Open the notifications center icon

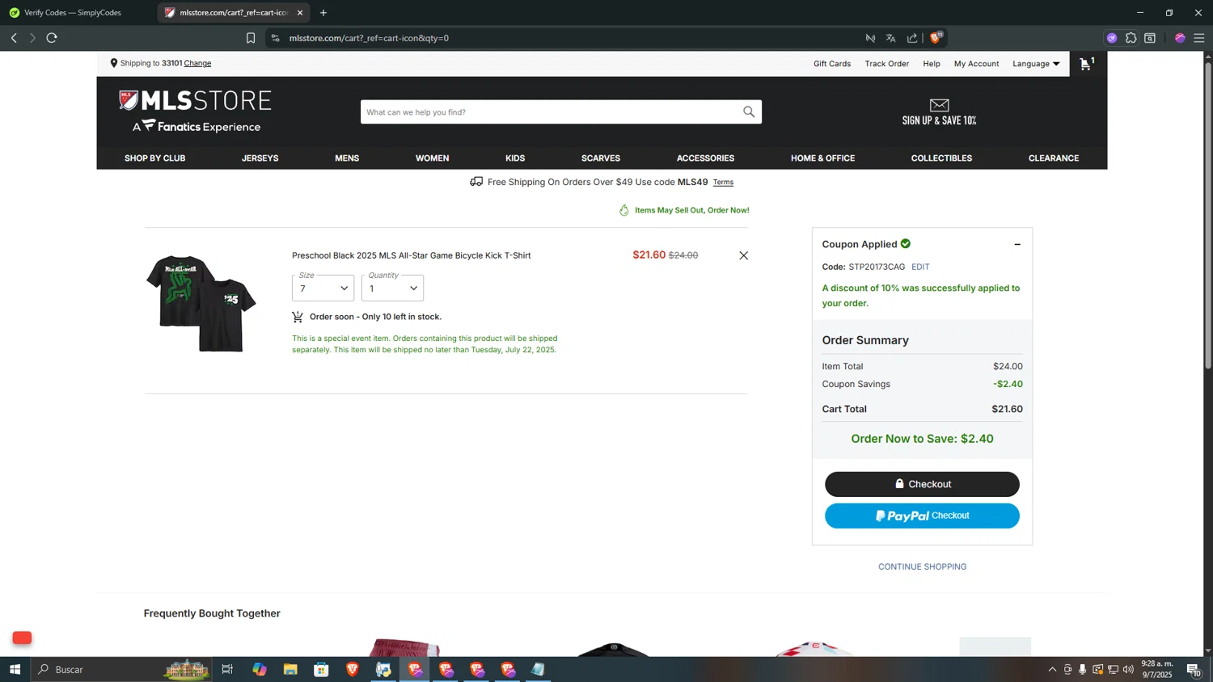pyautogui.click(x=1194, y=669)
